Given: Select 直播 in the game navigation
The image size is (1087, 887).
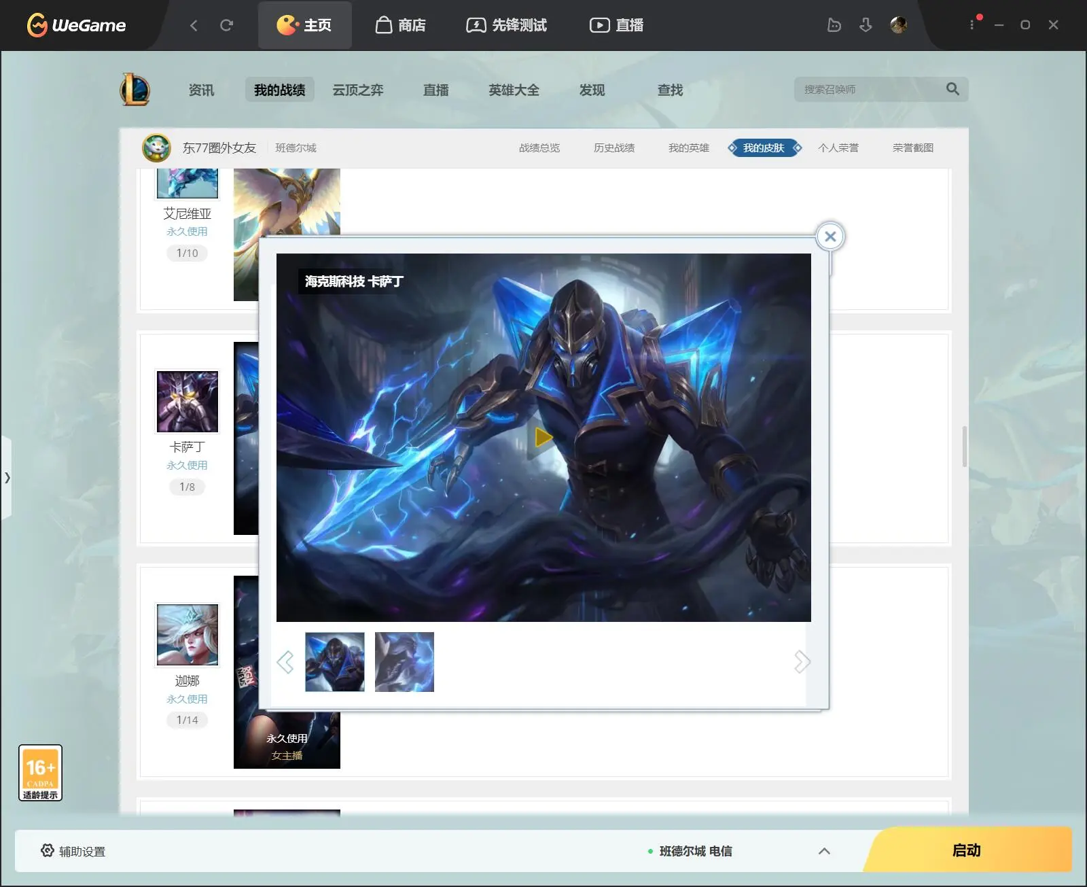Looking at the screenshot, I should coord(436,90).
